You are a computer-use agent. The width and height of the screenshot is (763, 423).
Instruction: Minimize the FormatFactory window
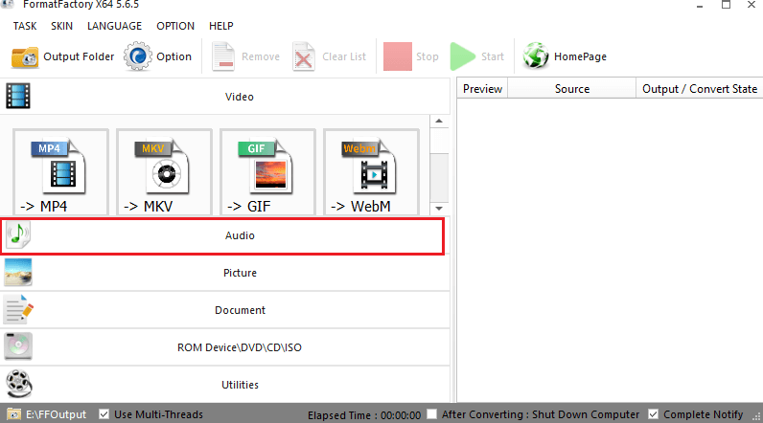700,6
